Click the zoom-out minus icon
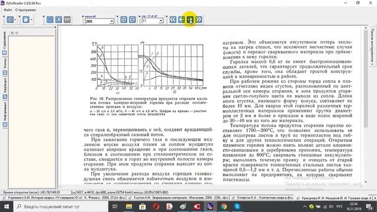 [x=132, y=19]
